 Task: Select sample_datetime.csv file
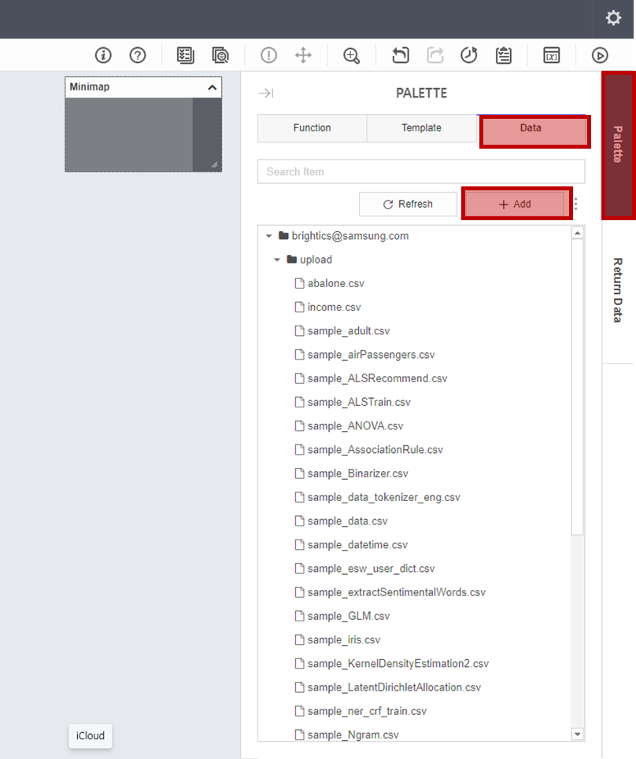click(x=357, y=544)
